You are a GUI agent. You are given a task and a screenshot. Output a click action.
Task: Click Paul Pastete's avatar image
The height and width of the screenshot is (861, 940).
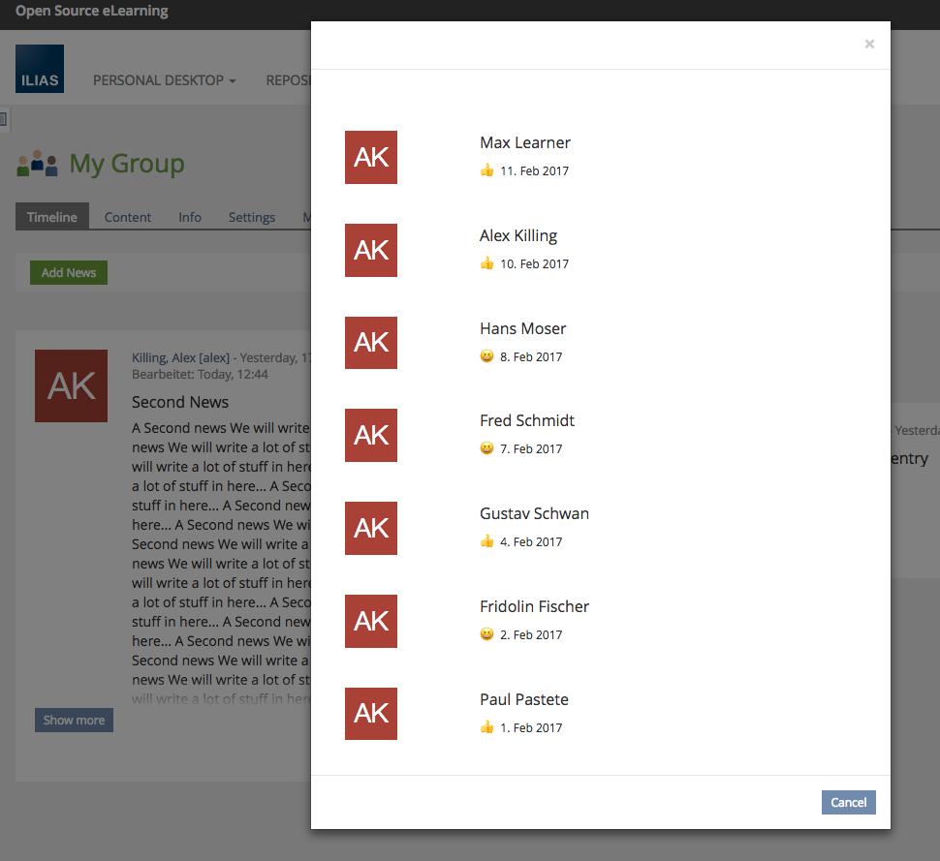point(371,714)
